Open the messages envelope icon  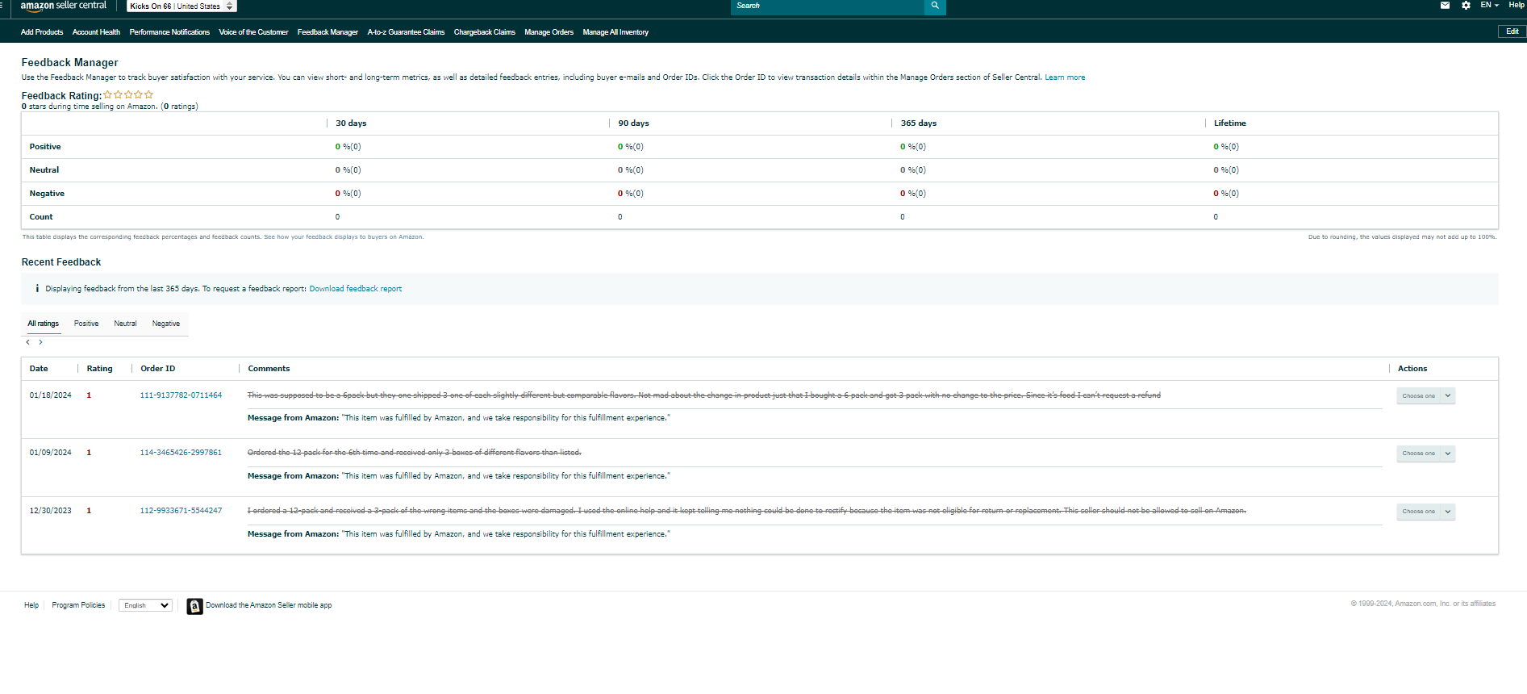tap(1445, 6)
